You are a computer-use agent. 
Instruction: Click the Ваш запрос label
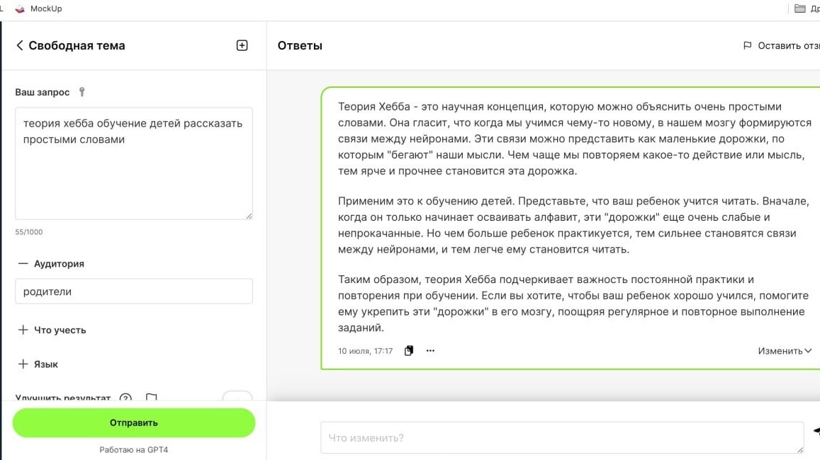point(43,92)
